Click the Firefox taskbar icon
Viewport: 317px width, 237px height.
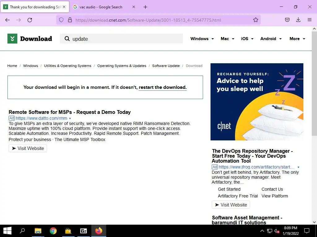pyautogui.click(x=99, y=231)
